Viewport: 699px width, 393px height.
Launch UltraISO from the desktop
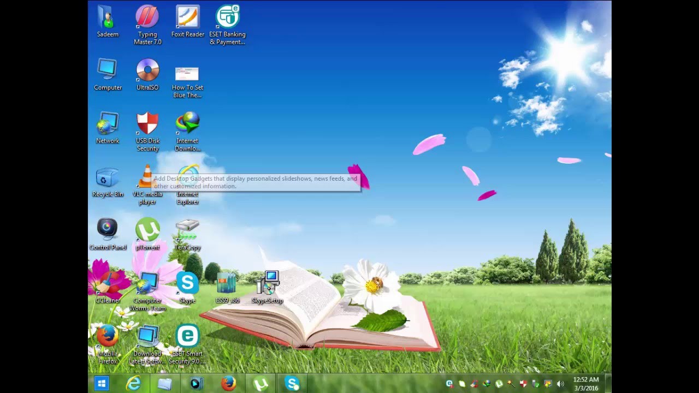tap(147, 75)
